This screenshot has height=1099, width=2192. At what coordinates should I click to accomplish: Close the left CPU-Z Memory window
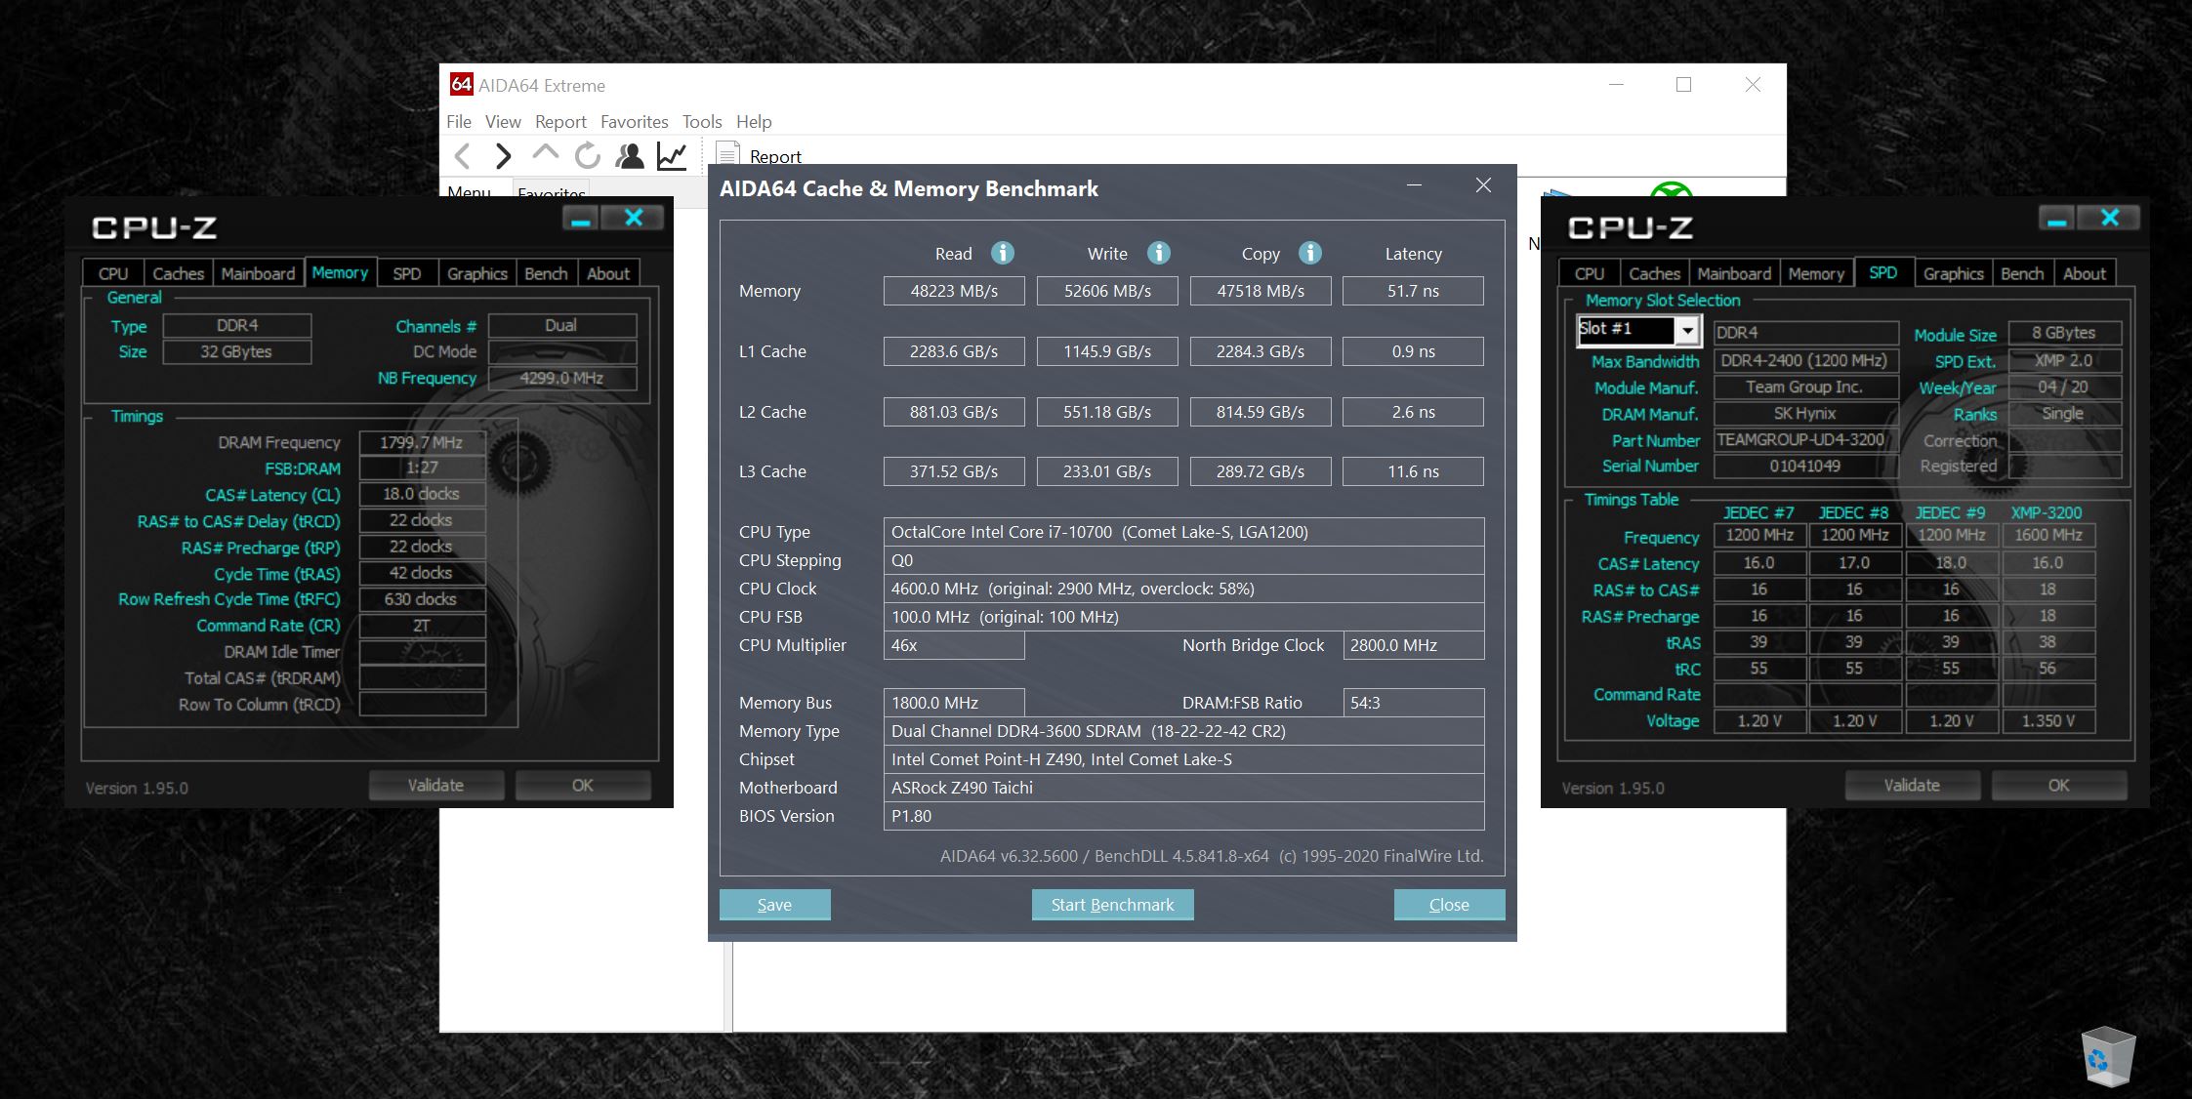click(633, 219)
